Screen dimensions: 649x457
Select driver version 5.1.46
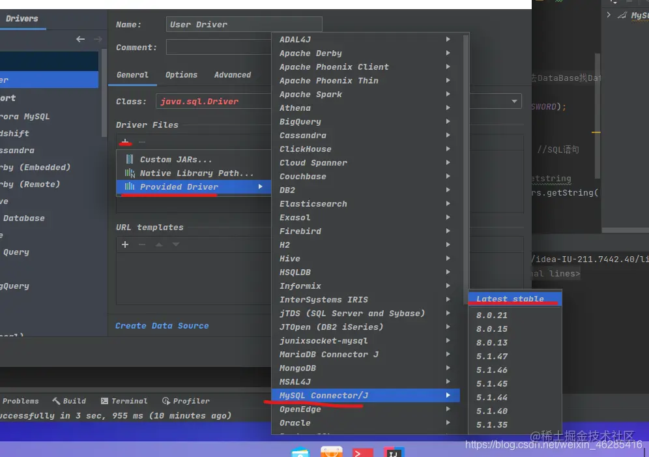coord(515,370)
